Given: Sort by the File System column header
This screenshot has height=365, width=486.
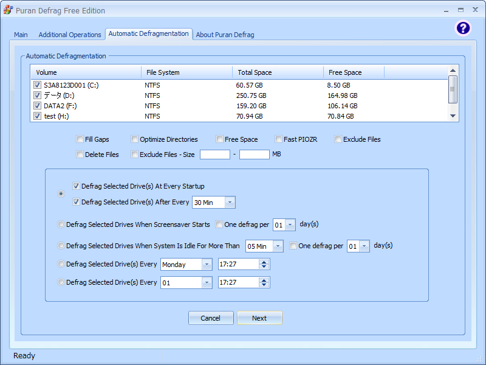Looking at the screenshot, I should [187, 72].
